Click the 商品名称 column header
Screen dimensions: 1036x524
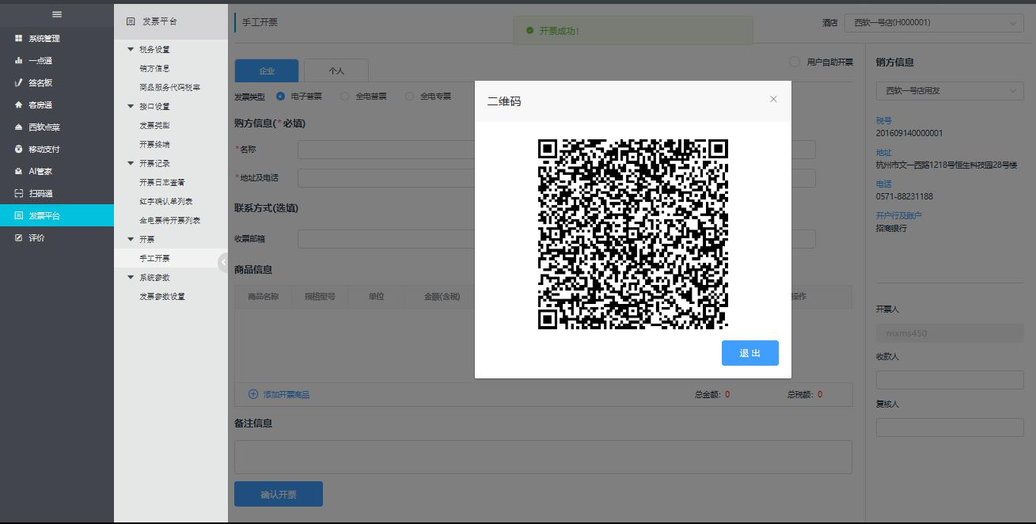[x=264, y=296]
